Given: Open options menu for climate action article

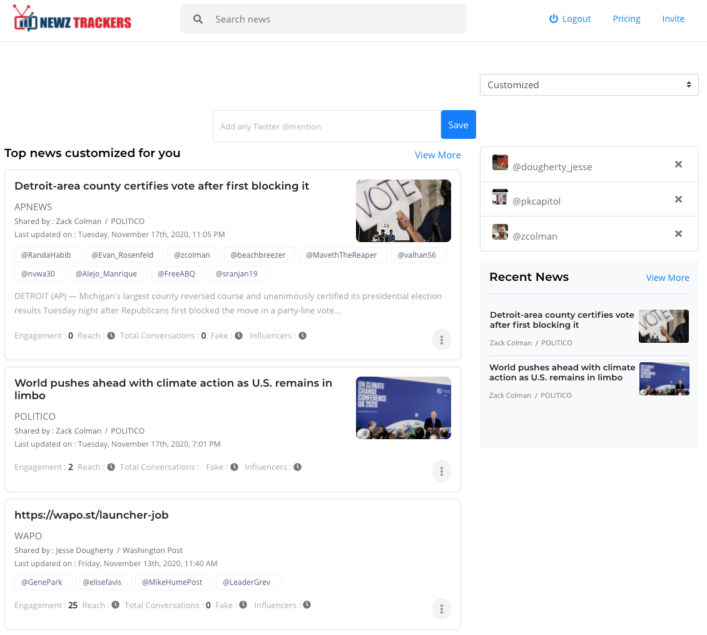Looking at the screenshot, I should click(x=442, y=471).
